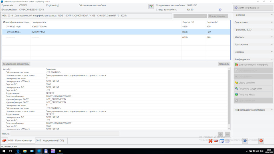Click the vehicle project edit icon
This screenshot has height=154, width=274.
(151, 7)
